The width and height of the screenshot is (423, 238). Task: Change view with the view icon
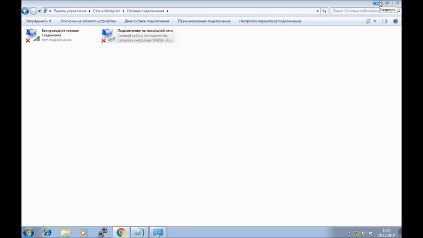(x=368, y=21)
